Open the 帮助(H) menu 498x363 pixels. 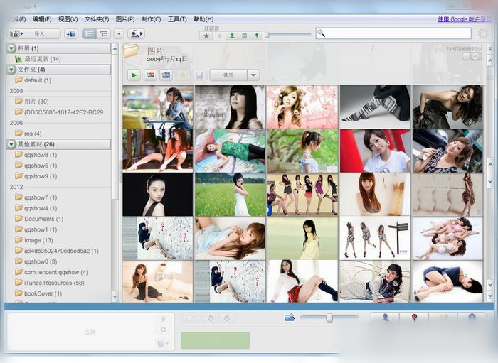tap(203, 19)
